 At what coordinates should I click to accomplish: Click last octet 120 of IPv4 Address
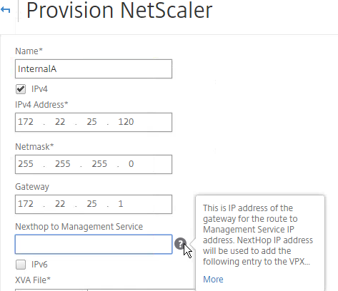click(x=126, y=122)
